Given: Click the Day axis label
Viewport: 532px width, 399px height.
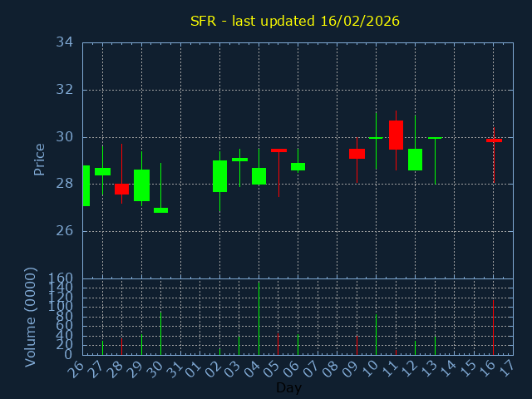Looking at the screenshot, I should click(x=288, y=387).
